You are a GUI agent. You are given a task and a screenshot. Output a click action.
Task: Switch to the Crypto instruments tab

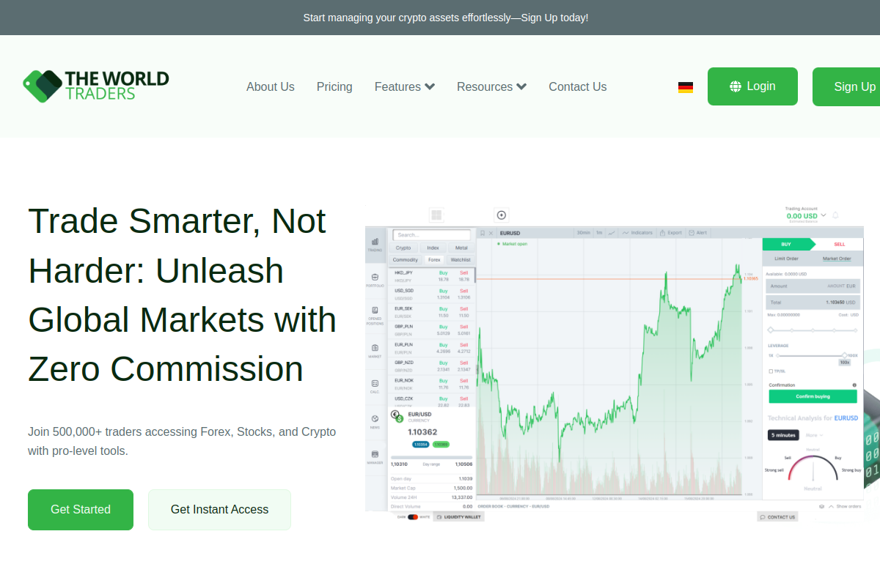tap(403, 248)
